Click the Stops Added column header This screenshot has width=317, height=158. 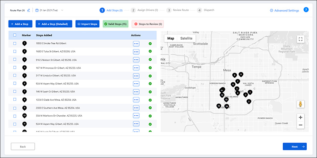pyautogui.click(x=44, y=35)
